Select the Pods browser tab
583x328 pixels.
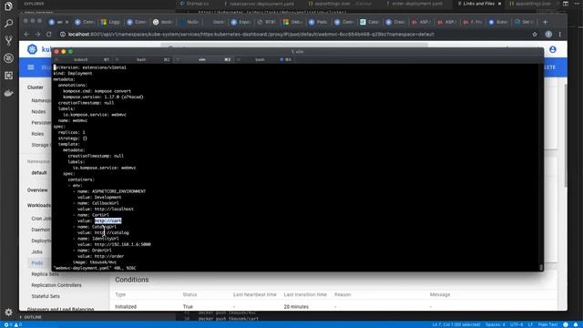[x=319, y=22]
